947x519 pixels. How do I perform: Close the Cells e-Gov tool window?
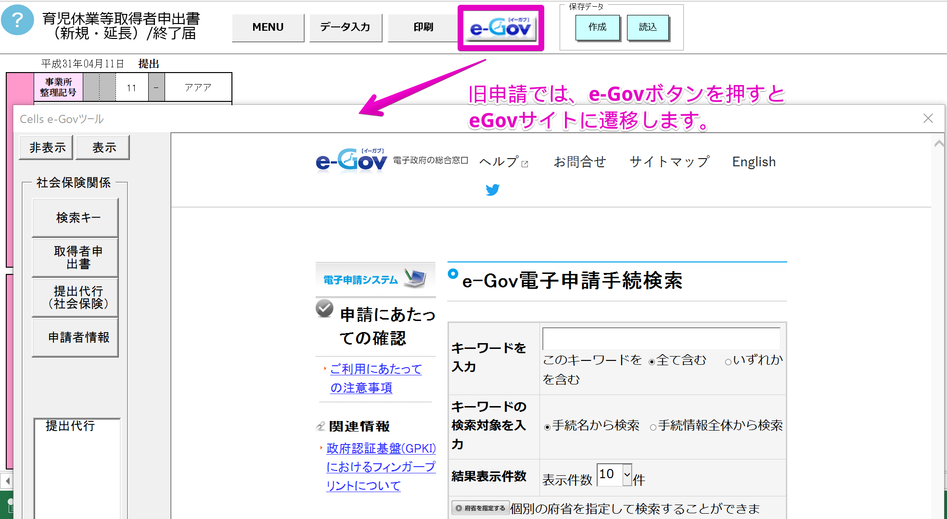(x=928, y=119)
